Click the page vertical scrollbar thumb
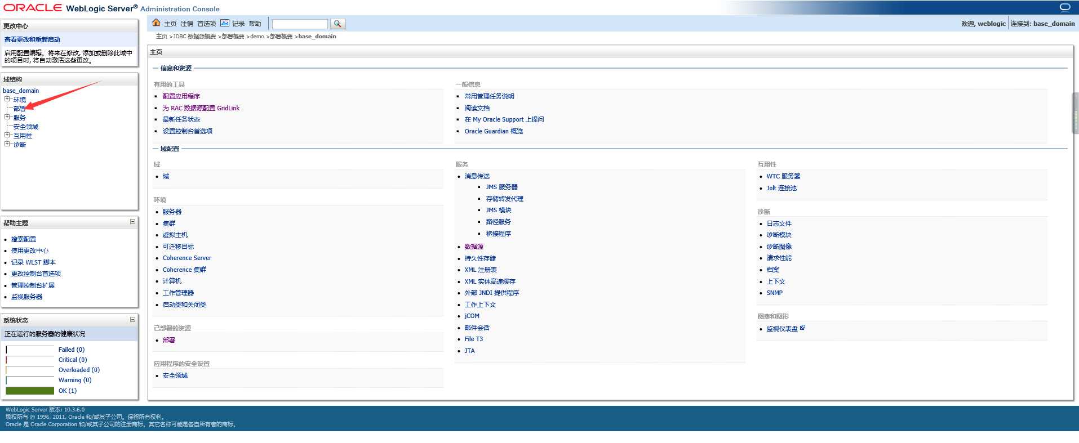This screenshot has width=1079, height=443. (x=1076, y=113)
